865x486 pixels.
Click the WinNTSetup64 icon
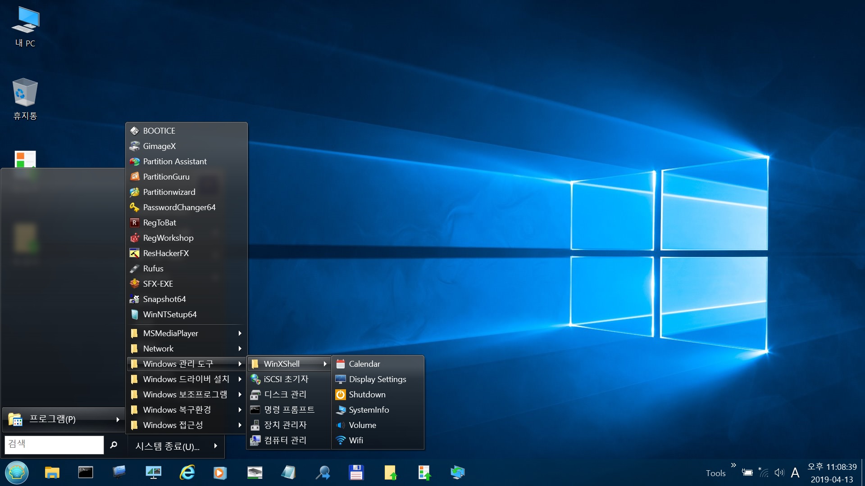point(134,314)
